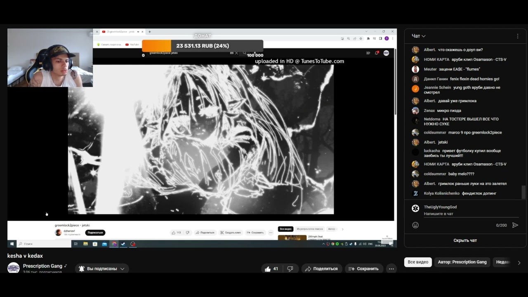Click Kolya Kolisnichenko's chat avatar
Screen dimensions: 528x297
[415, 193]
